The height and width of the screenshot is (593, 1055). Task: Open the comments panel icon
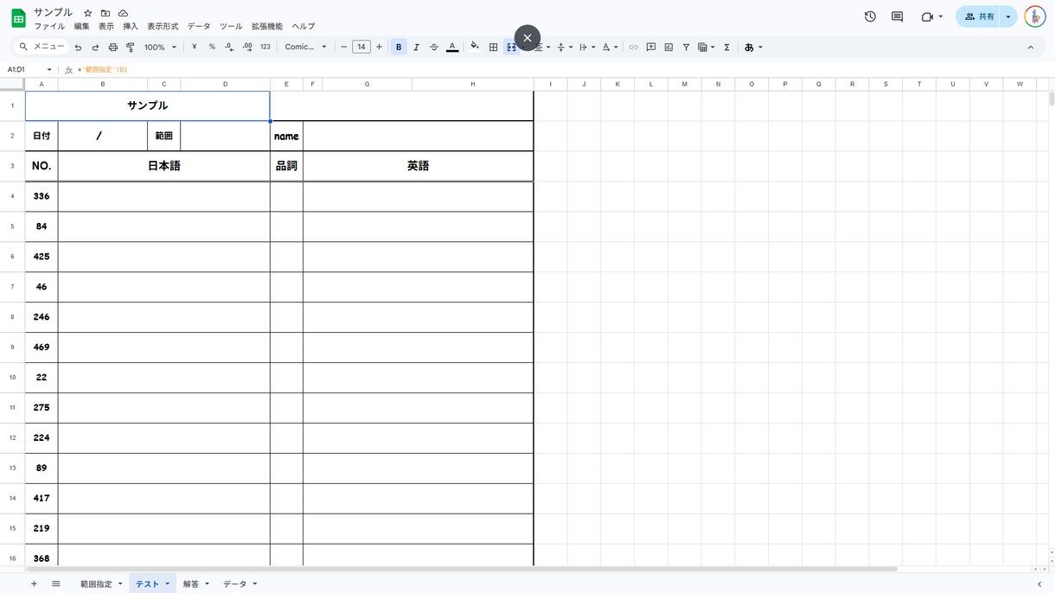coord(897,16)
